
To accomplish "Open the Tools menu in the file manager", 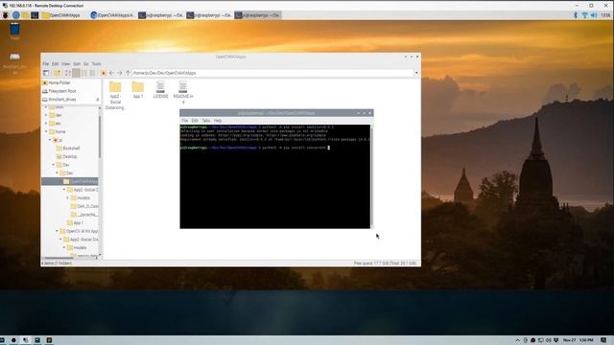I will coord(96,64).
